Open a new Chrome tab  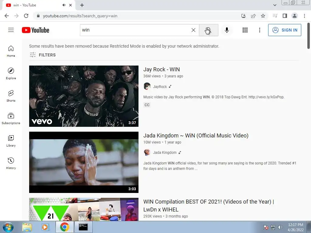click(82, 5)
